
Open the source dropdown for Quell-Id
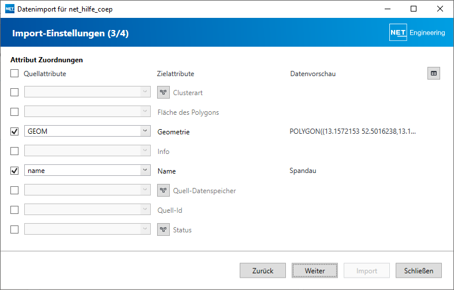point(87,209)
